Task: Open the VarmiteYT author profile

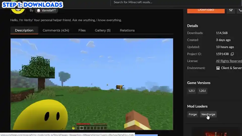Action: point(49,11)
